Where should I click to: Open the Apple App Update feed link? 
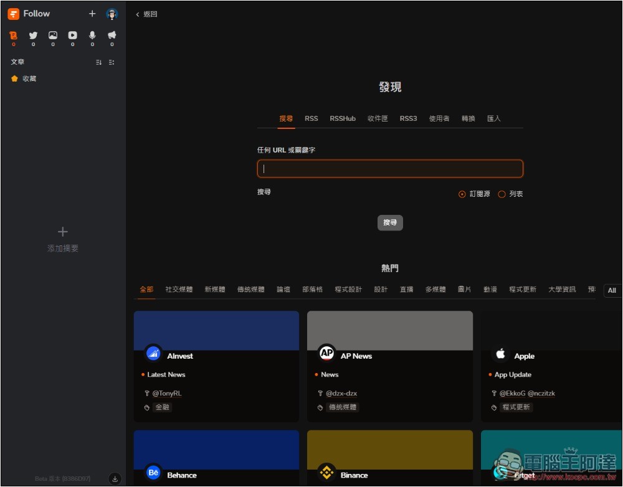513,374
